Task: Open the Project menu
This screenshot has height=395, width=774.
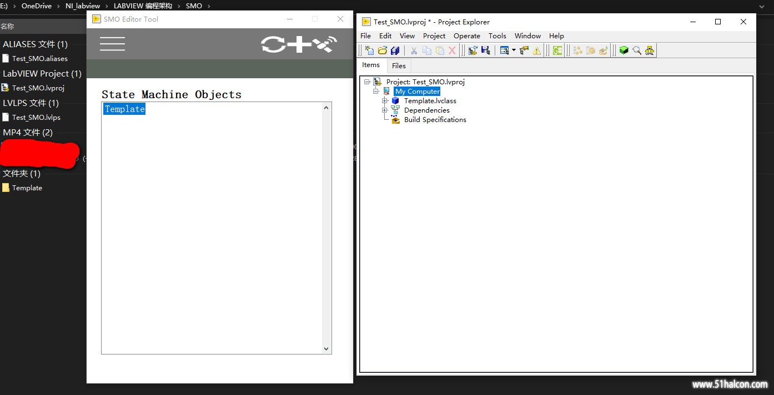Action: pyautogui.click(x=434, y=36)
